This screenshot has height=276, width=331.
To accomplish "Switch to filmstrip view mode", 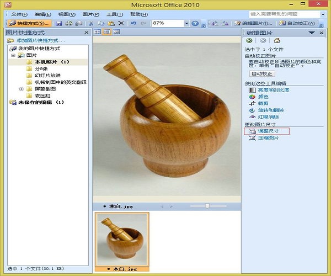I will [105, 33].
